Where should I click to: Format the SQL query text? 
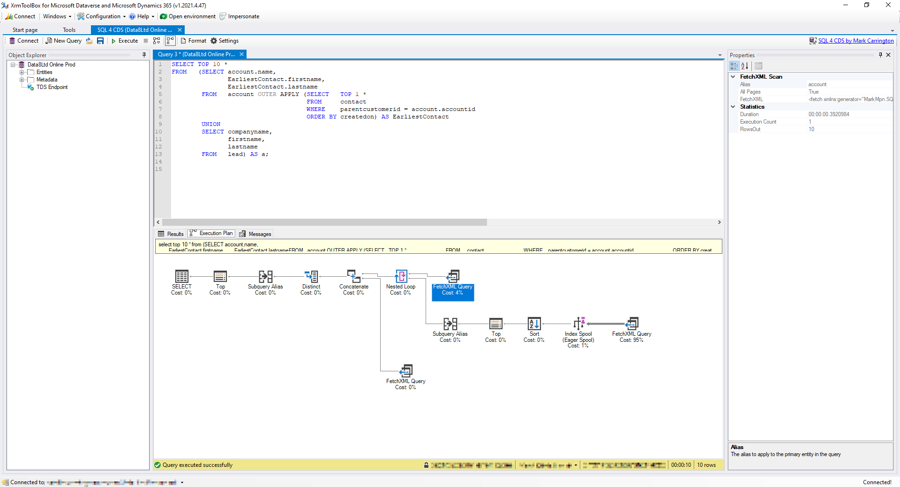coord(193,41)
